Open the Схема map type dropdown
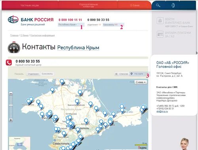Screen dimensions: 198x150 coord(141,82)
